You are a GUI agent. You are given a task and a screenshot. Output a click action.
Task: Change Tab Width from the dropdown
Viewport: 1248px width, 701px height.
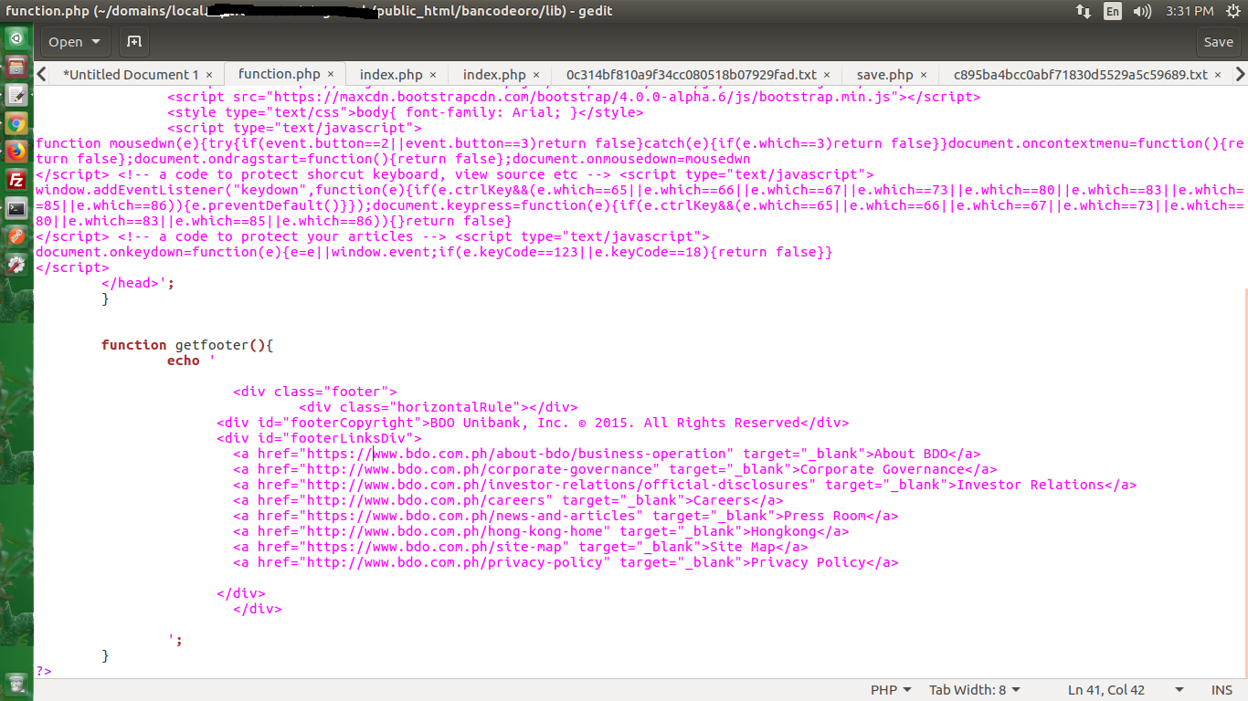975,690
